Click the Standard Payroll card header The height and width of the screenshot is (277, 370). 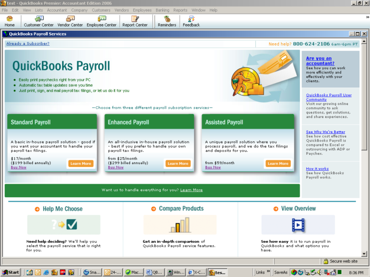[52, 122]
